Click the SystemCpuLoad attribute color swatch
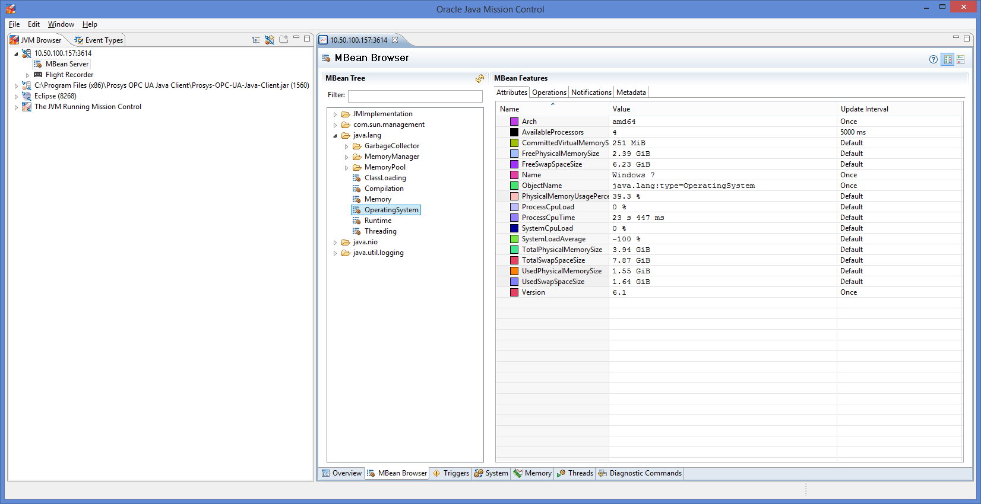Screen dimensions: 981x504 click(x=514, y=228)
